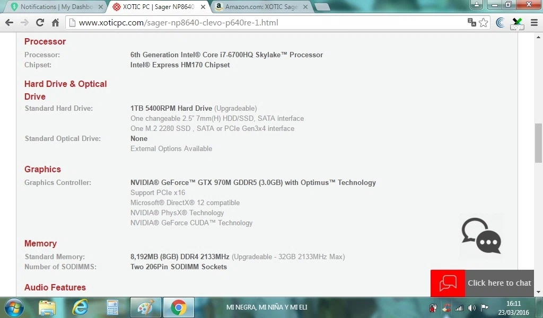Close the Notifications tab
Image resolution: width=543 pixels, height=318 pixels.
point(100,6)
